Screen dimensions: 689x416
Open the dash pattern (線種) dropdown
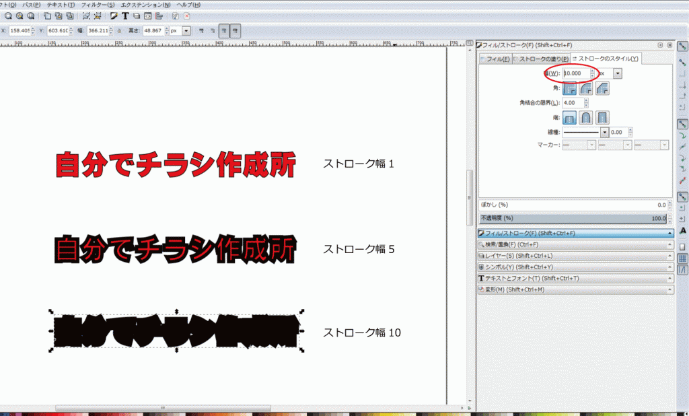click(604, 133)
